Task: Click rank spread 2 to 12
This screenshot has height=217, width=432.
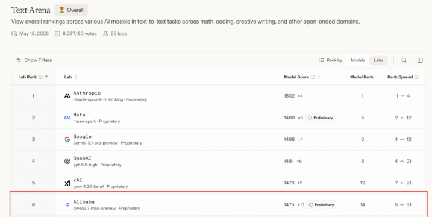Action: [403, 118]
